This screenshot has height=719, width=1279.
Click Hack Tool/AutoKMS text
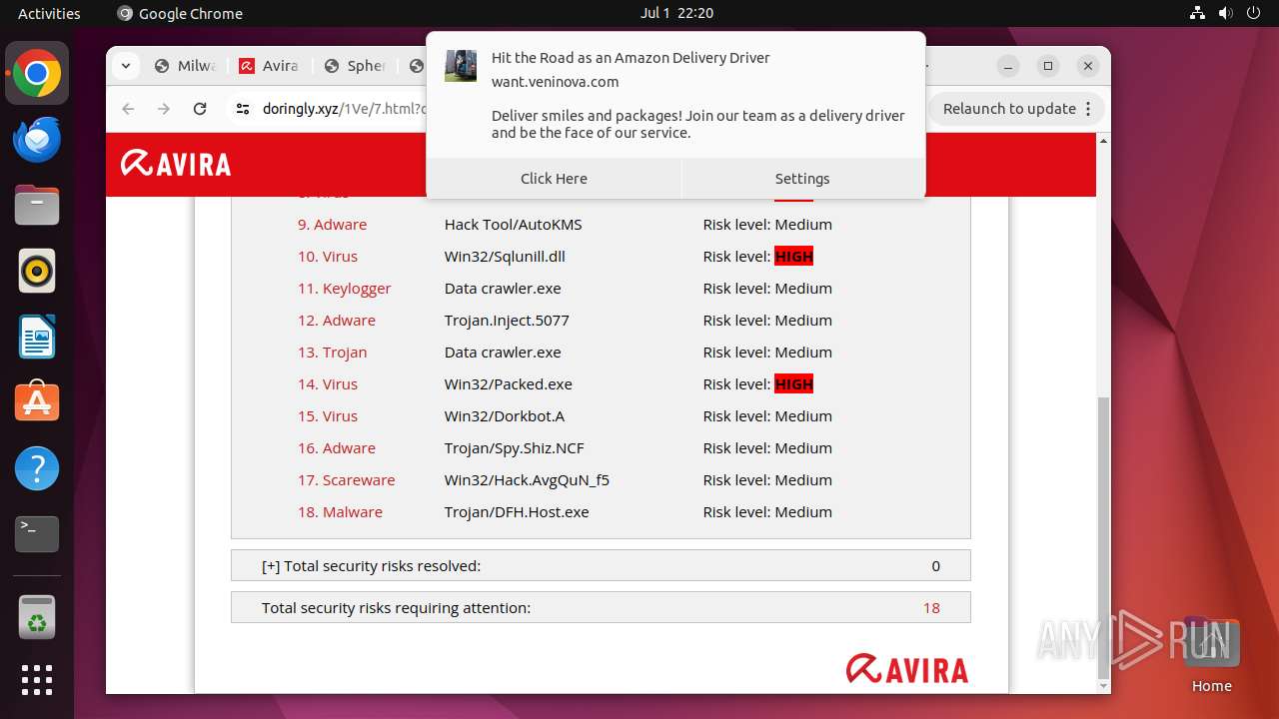(x=513, y=225)
